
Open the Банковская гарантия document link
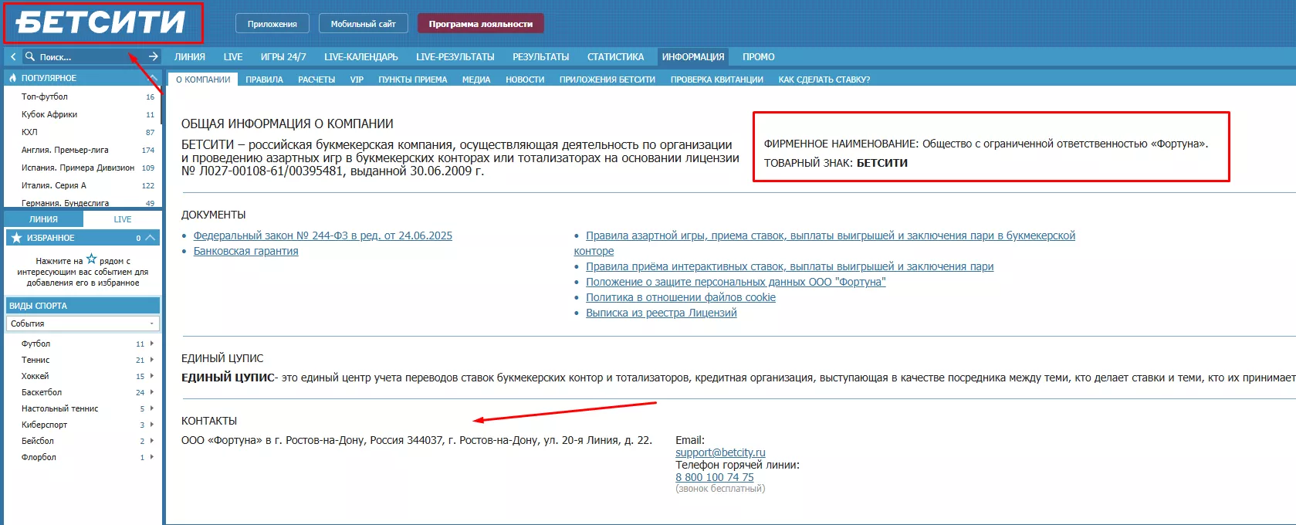245,251
